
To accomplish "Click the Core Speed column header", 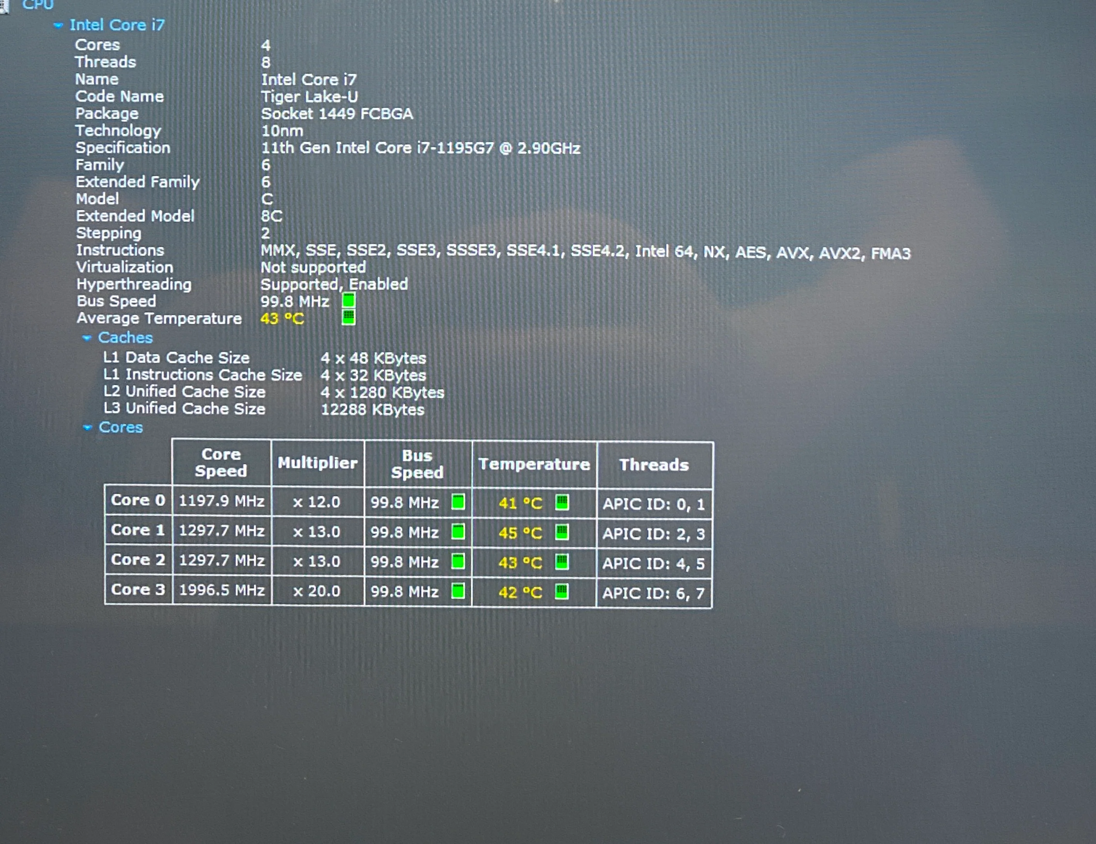I will click(221, 462).
